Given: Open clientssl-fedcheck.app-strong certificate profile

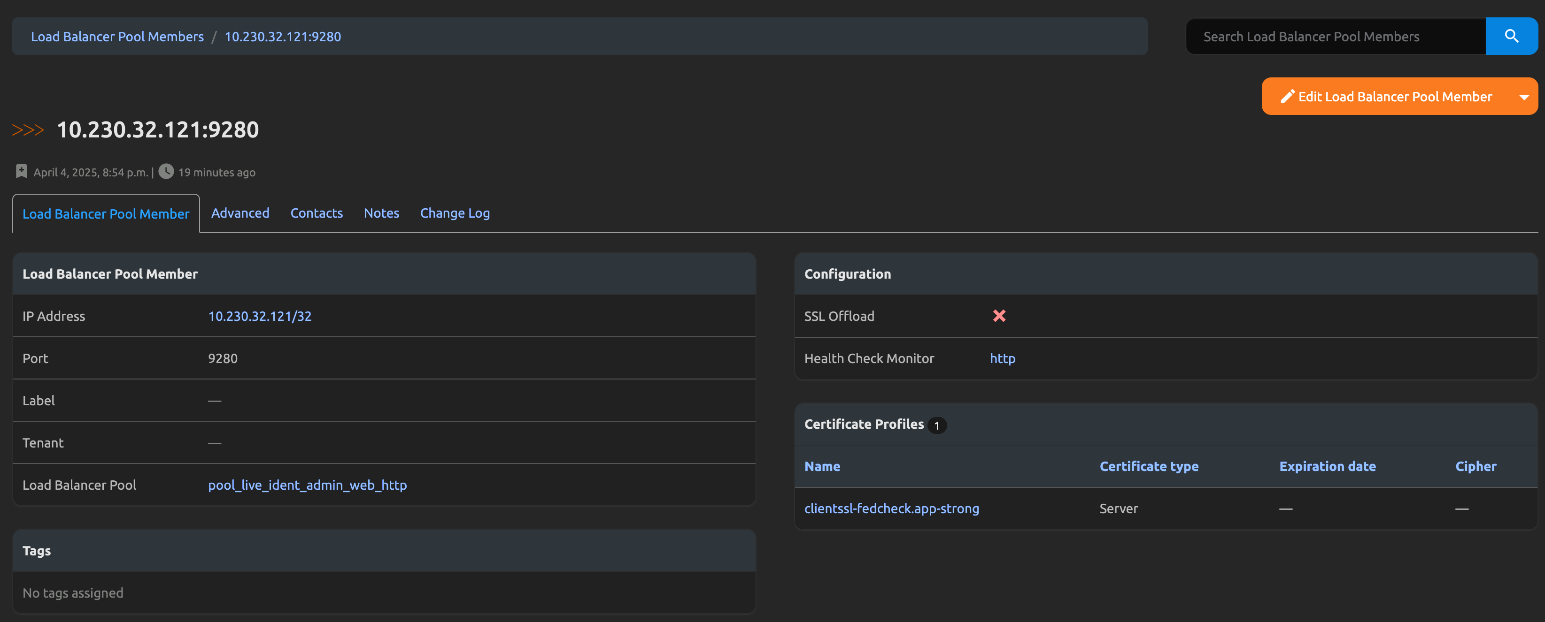Looking at the screenshot, I should tap(891, 508).
